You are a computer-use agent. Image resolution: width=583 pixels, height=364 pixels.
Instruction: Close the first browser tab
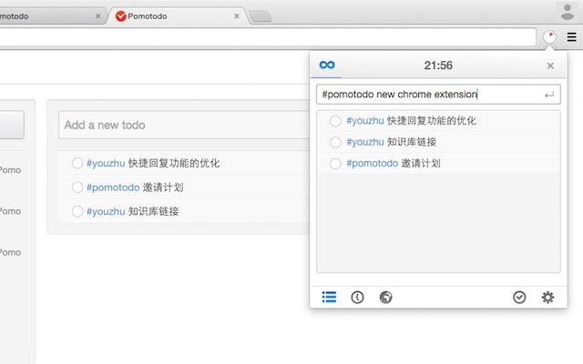[97, 16]
